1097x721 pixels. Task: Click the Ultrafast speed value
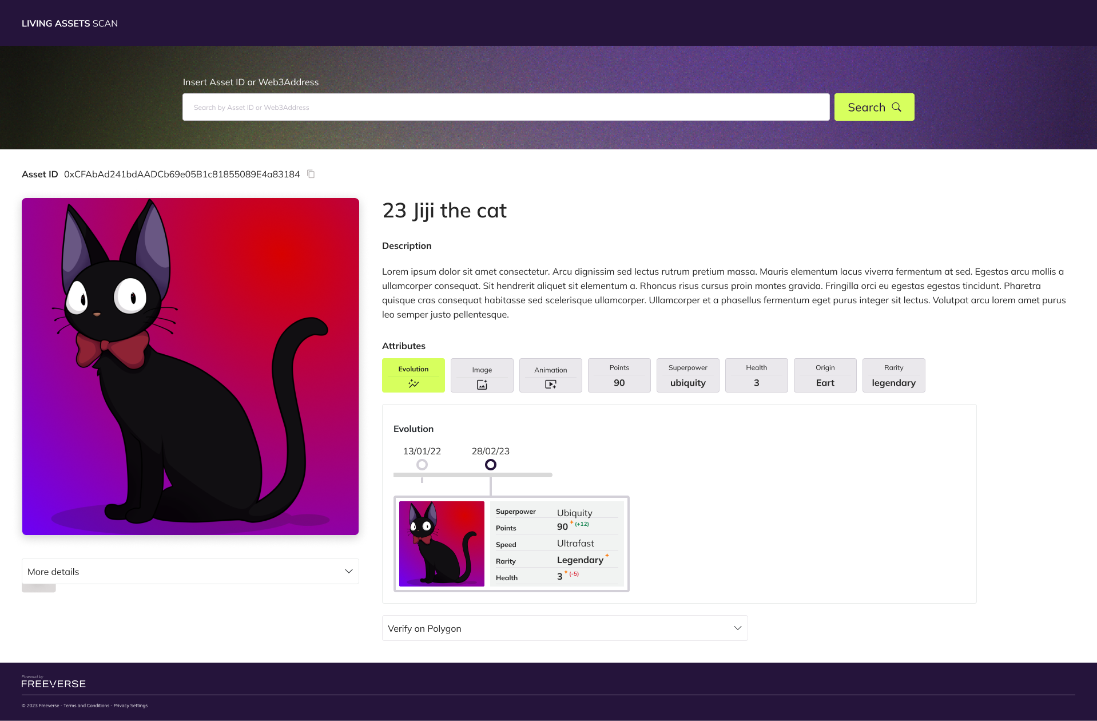tap(575, 543)
